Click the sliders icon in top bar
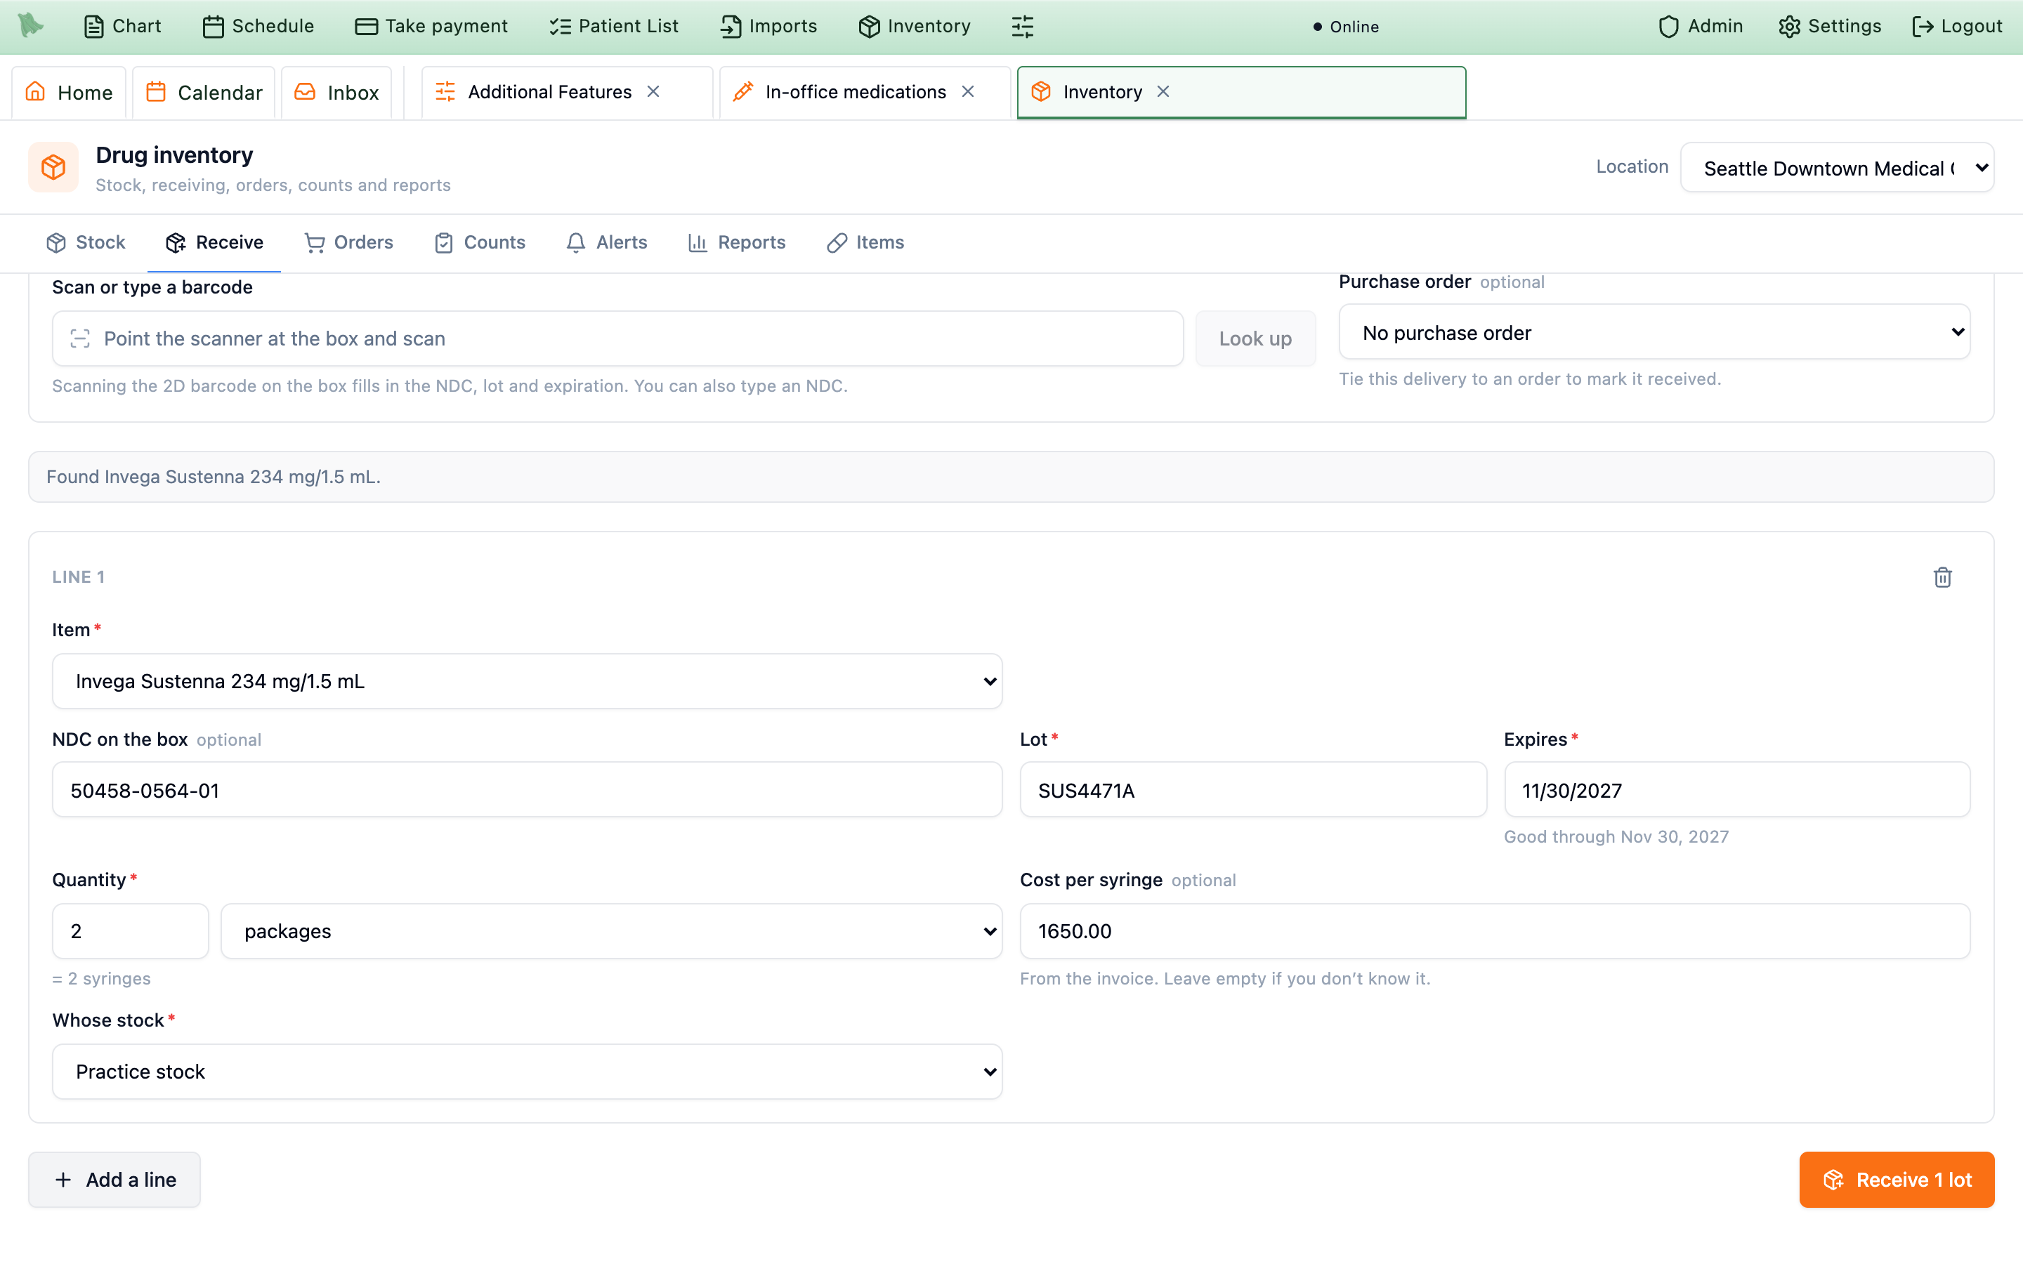The width and height of the screenshot is (2023, 1264). 1022,26
